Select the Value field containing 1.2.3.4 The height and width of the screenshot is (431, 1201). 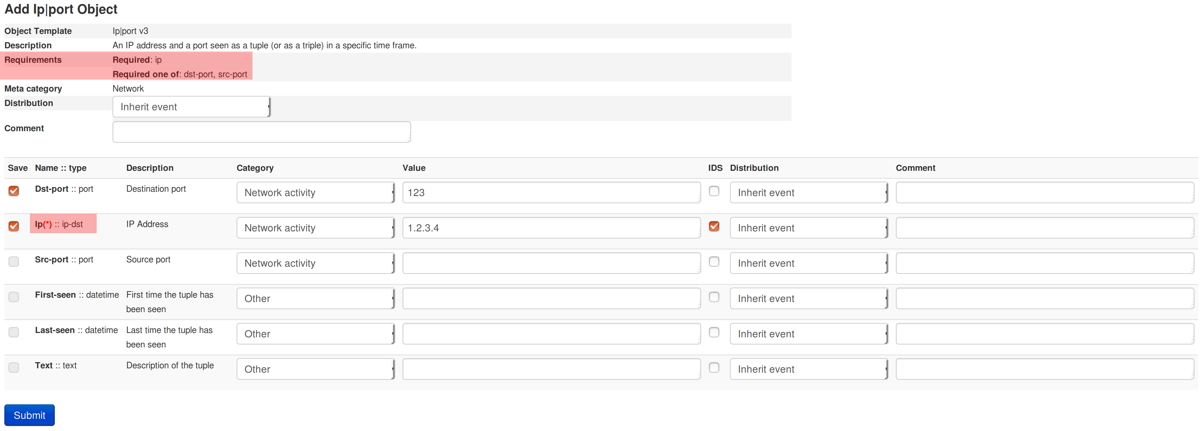click(551, 227)
